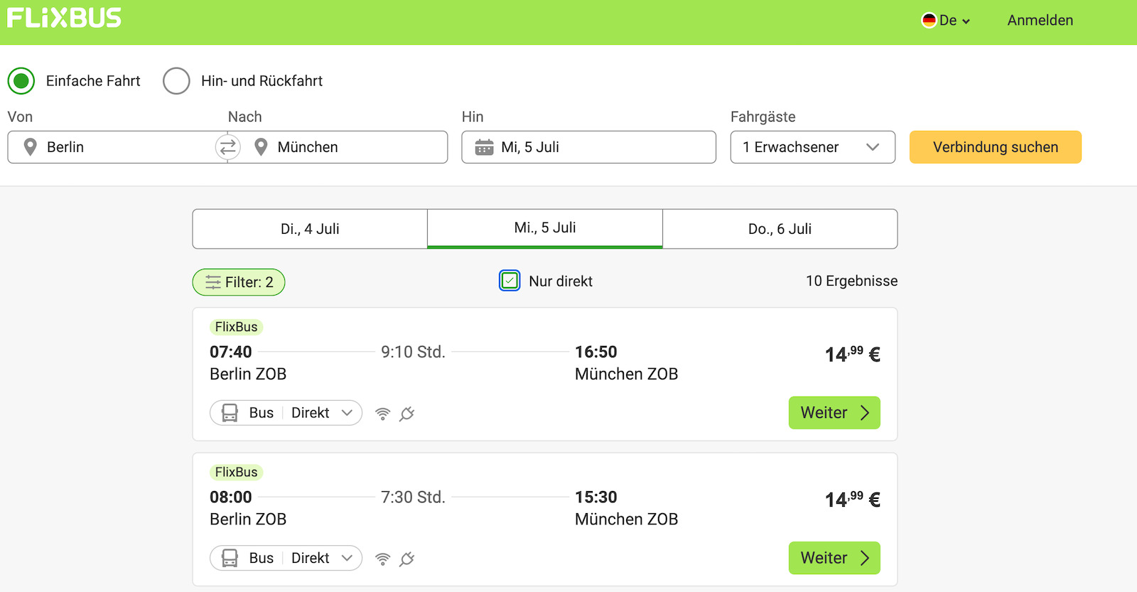Click the power plug icon on 08:00 trip
Viewport: 1137px width, 592px height.
406,559
